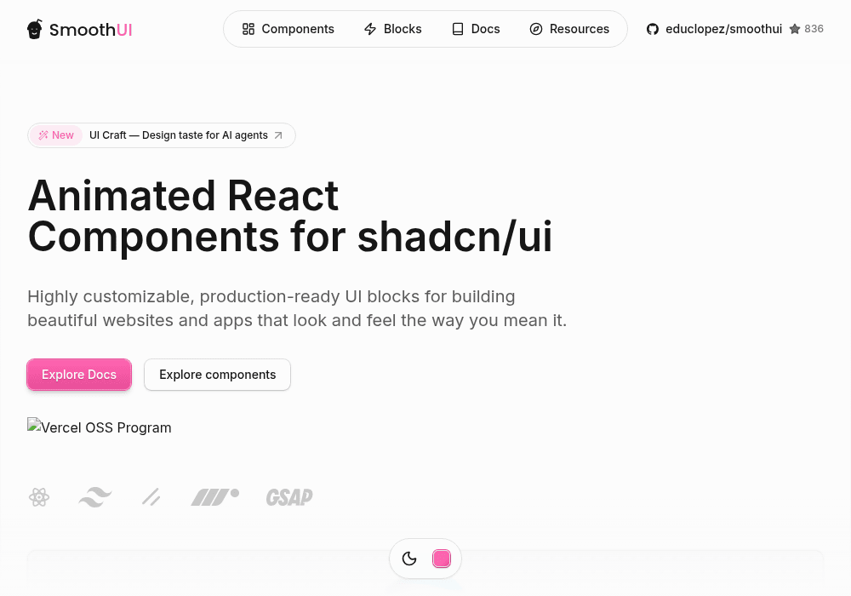Click the Vercel OSS Program image
This screenshot has height=596, width=851.
pos(100,427)
